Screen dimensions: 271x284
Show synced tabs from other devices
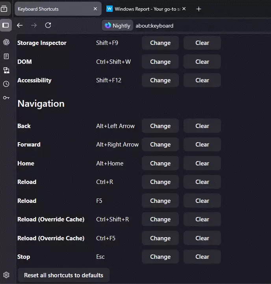[x=6, y=70]
